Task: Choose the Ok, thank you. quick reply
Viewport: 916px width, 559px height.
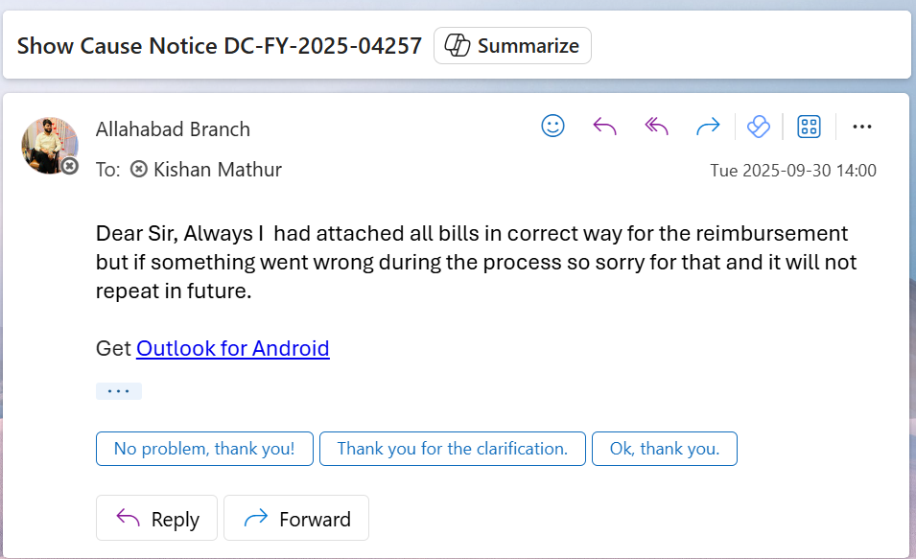Action: point(664,449)
